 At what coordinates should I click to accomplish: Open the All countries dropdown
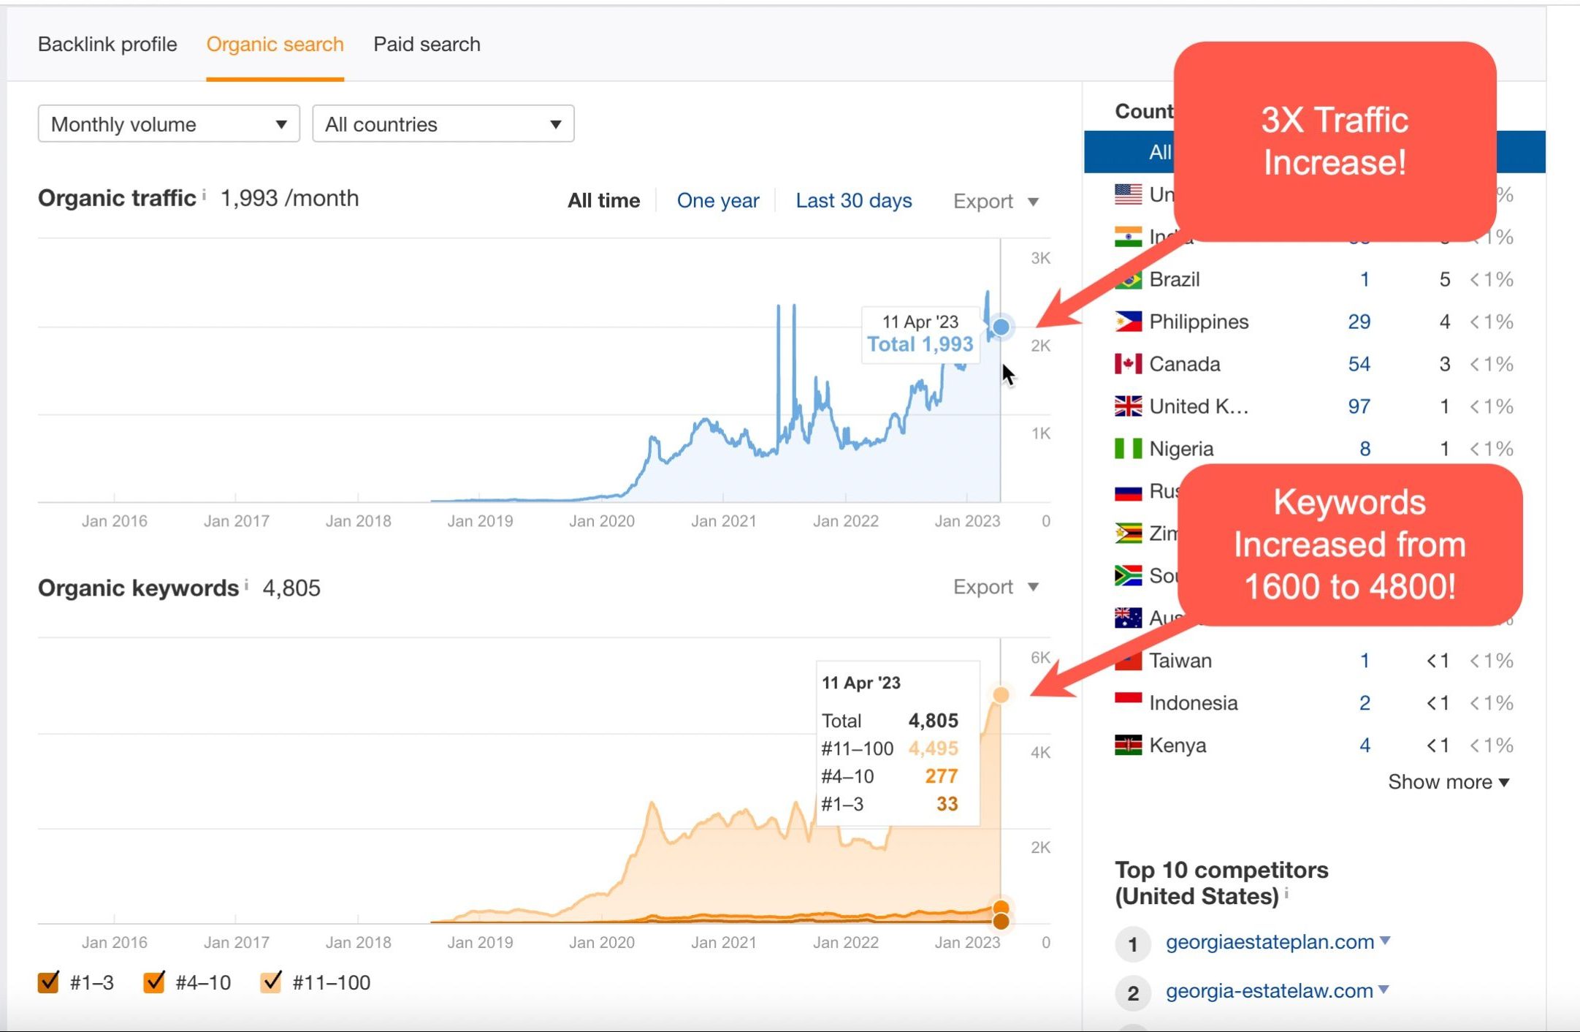pyautogui.click(x=442, y=124)
